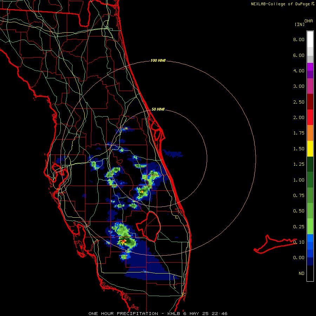Pick the navy swatch just above ND
Viewport: 316px width, 316px height.
tap(310, 261)
